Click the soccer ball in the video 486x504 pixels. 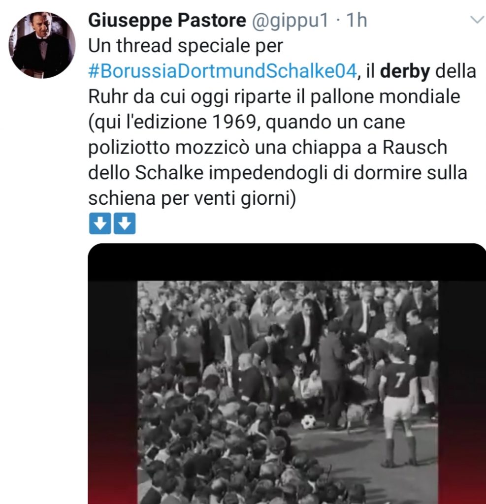[x=308, y=422]
